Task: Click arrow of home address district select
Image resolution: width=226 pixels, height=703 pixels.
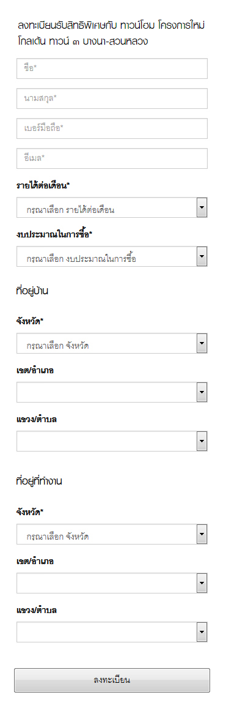Action: [202, 392]
